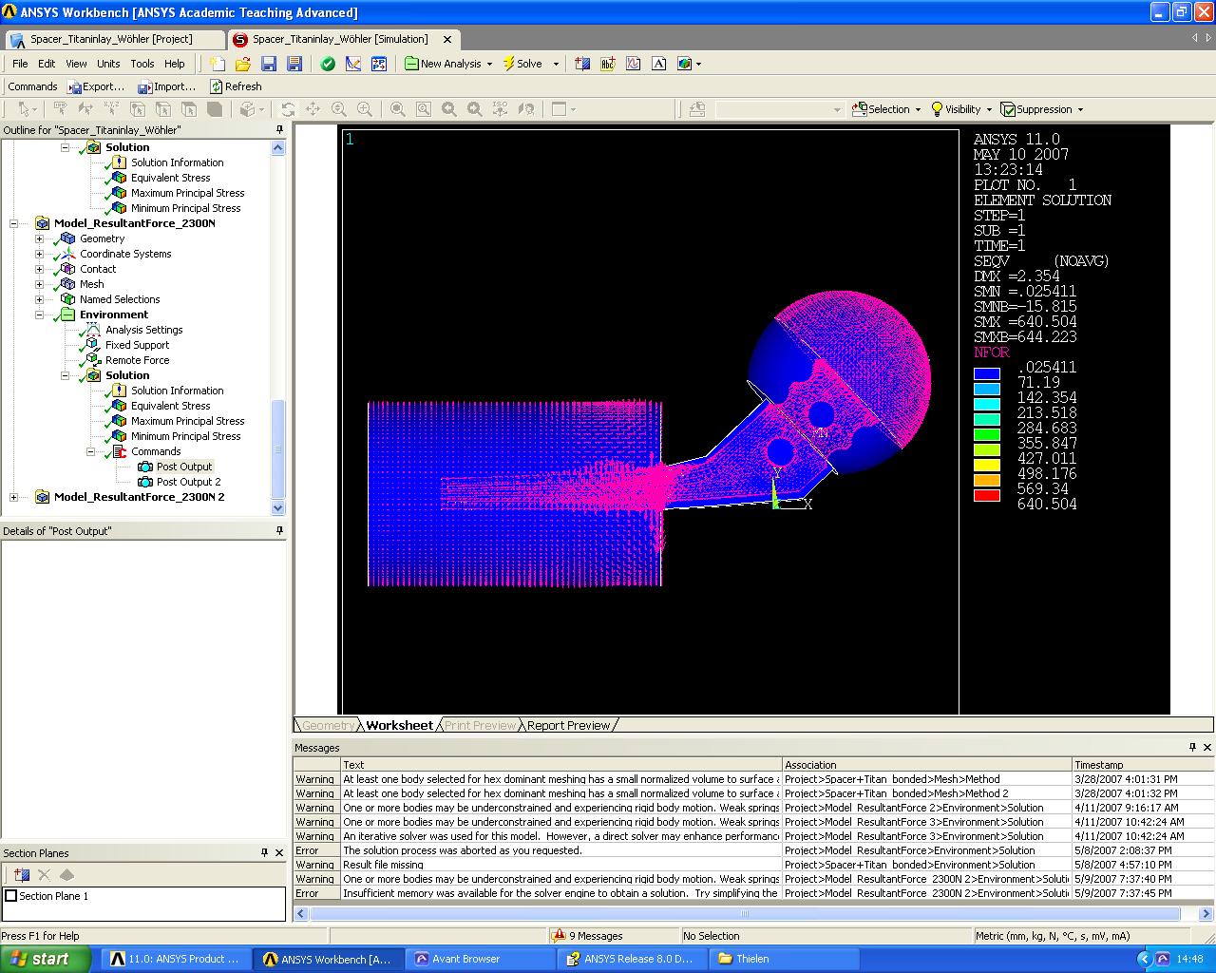
Task: Click the green check mark toolbar icon
Action: tap(328, 64)
